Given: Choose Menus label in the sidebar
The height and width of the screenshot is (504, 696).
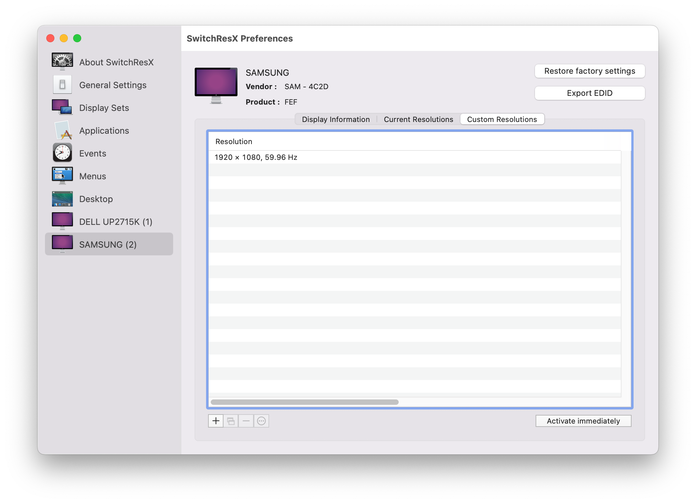Looking at the screenshot, I should click(x=93, y=176).
